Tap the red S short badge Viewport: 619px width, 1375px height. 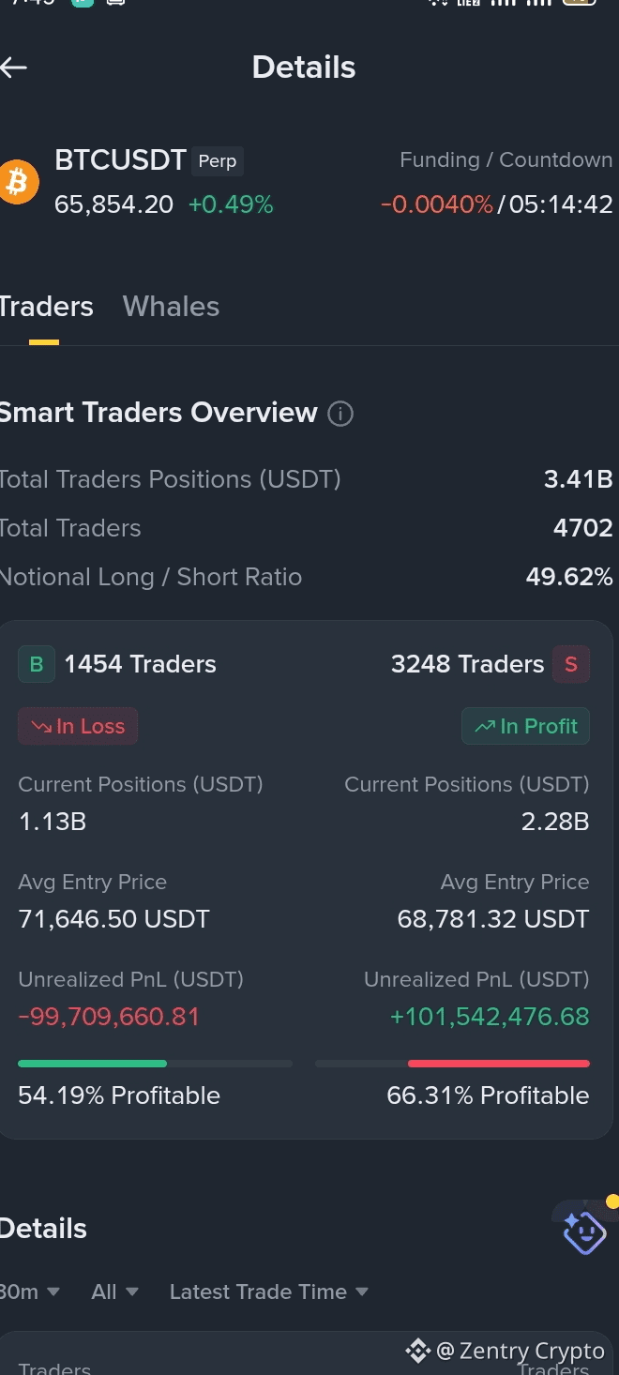pos(571,664)
